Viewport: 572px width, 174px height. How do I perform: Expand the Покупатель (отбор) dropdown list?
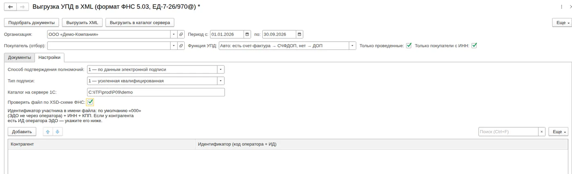pos(174,46)
